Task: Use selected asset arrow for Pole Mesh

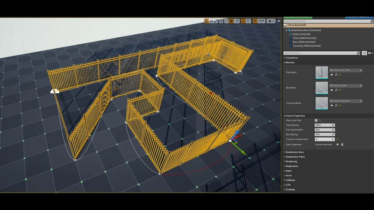Action: pos(332,75)
